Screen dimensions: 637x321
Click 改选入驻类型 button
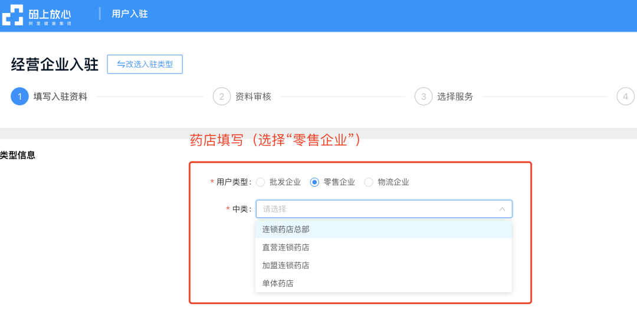click(145, 64)
